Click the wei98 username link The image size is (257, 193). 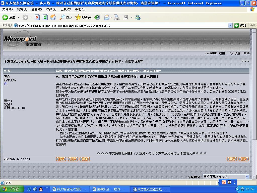pos(212,53)
